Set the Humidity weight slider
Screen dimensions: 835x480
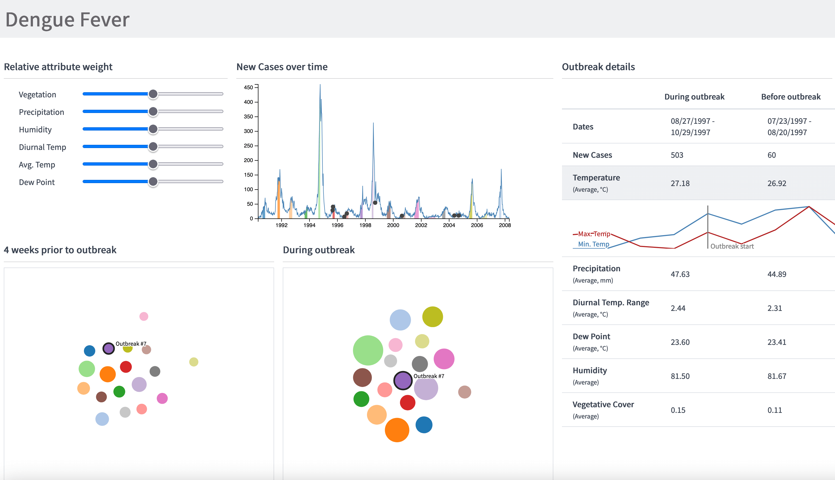point(153,129)
